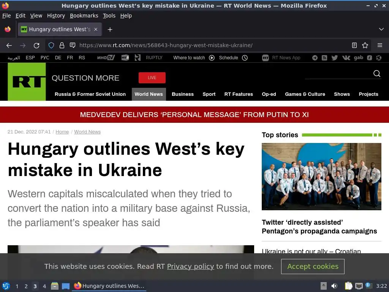This screenshot has width=389, height=292.
Task: Switch to workspace 4 in taskbar
Action: (44, 286)
